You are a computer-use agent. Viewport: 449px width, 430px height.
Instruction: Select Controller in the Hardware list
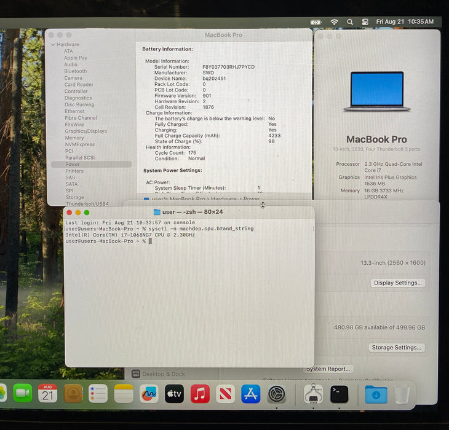(76, 91)
